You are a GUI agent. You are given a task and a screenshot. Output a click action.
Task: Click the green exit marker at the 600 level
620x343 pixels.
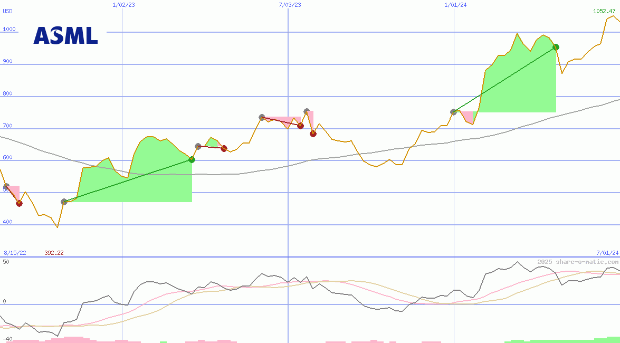[192, 159]
